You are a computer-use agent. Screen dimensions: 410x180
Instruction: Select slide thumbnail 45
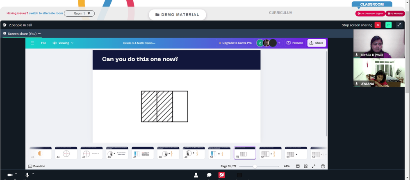(x=91, y=153)
